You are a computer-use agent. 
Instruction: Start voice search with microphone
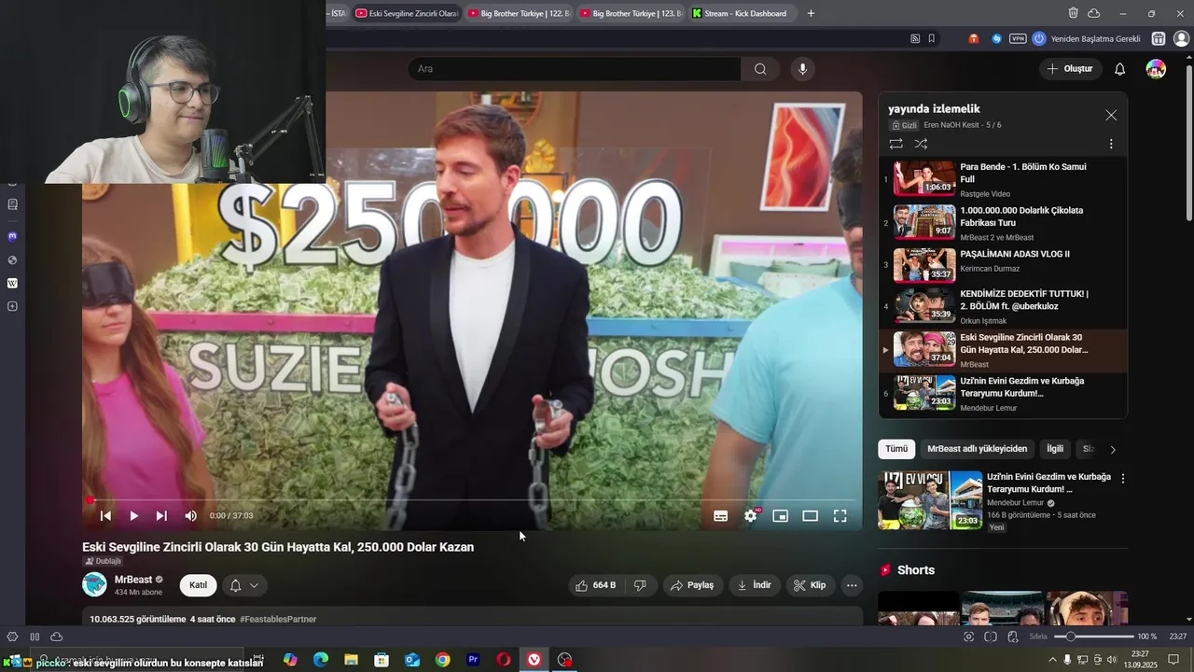point(802,69)
